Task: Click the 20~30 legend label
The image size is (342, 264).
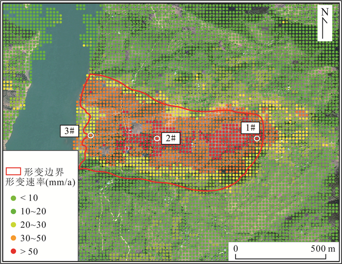Action: 33,225
